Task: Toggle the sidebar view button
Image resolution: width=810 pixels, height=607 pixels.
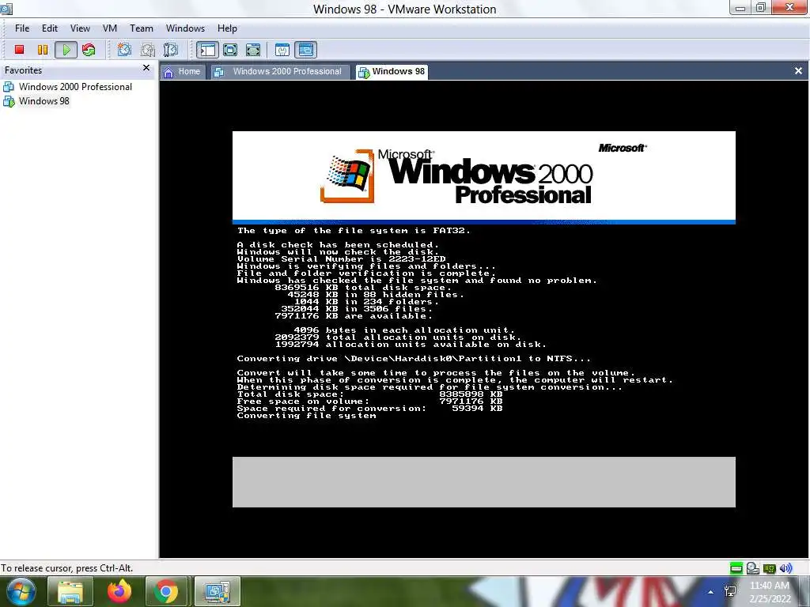Action: [207, 50]
